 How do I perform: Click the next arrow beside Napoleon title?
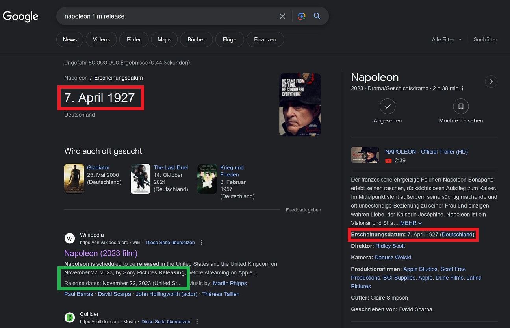click(x=491, y=82)
